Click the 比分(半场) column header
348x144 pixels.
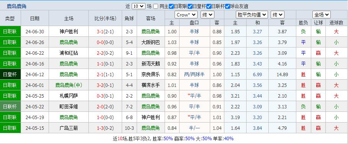click(x=105, y=19)
